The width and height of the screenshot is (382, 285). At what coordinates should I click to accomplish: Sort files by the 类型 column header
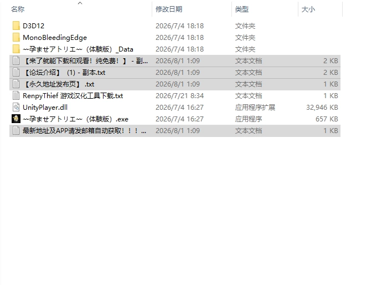[x=242, y=9]
